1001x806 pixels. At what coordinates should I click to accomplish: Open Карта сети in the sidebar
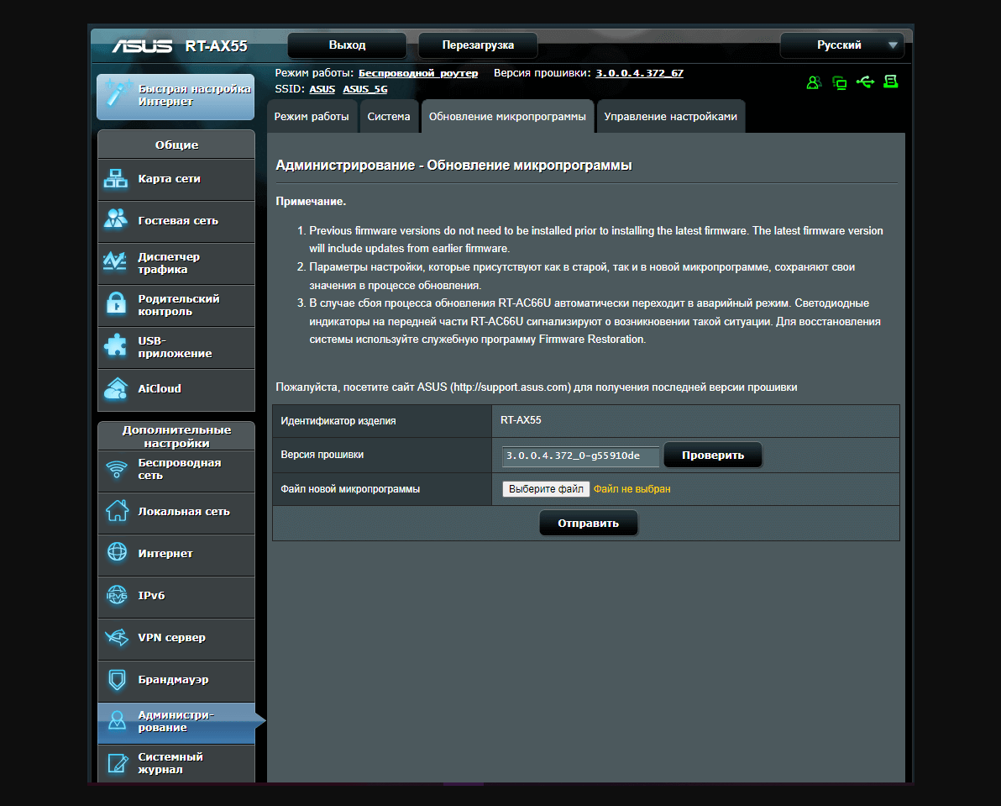pos(176,179)
